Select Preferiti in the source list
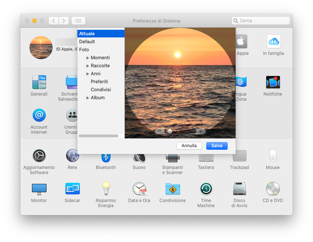The image size is (313, 242). pyautogui.click(x=99, y=82)
